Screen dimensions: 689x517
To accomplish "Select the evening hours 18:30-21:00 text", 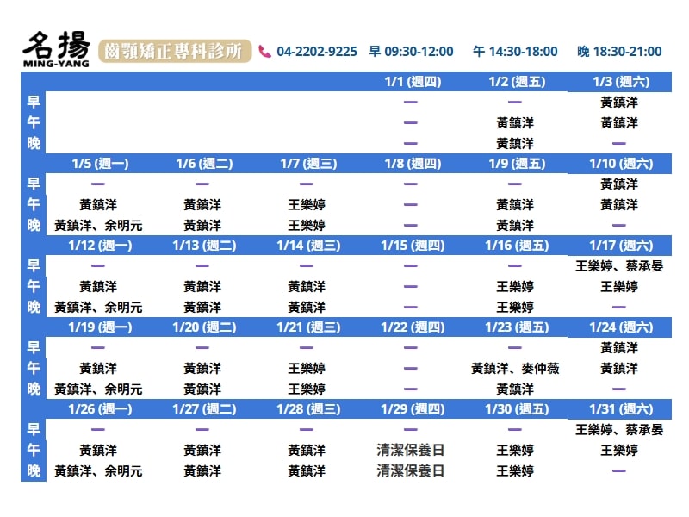I will coord(619,52).
